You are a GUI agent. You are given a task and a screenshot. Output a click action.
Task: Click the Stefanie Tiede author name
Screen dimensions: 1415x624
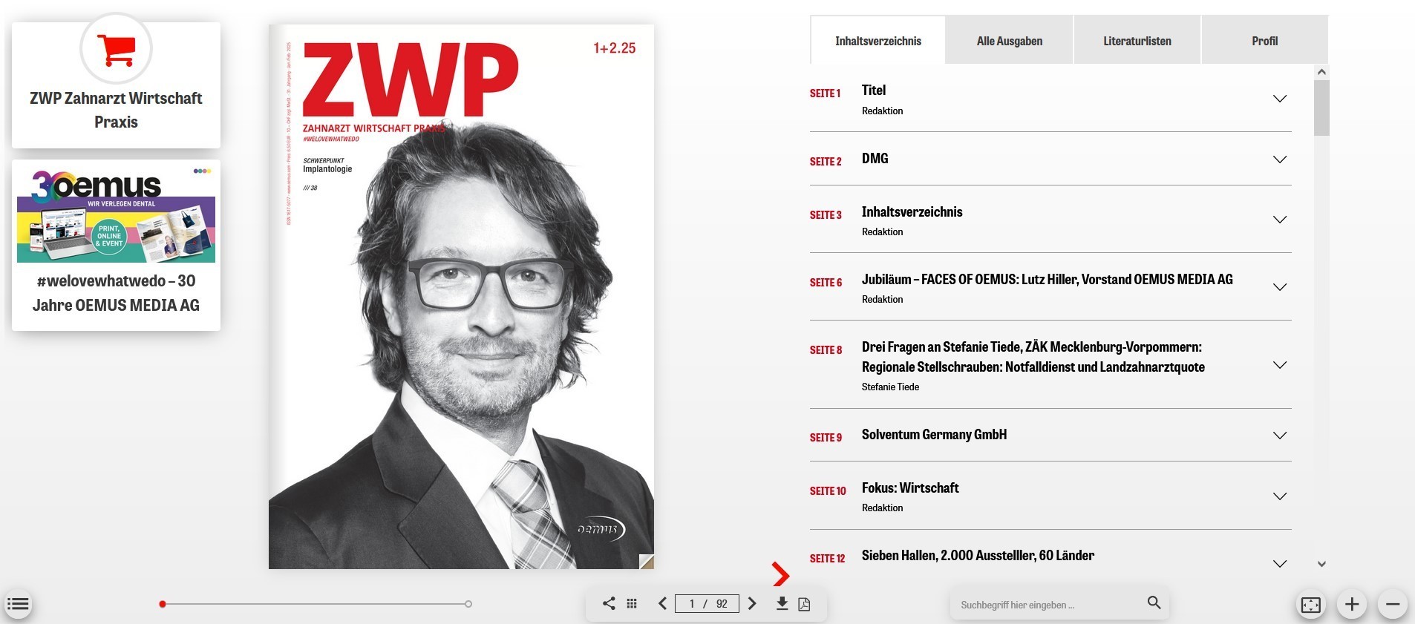pyautogui.click(x=890, y=387)
